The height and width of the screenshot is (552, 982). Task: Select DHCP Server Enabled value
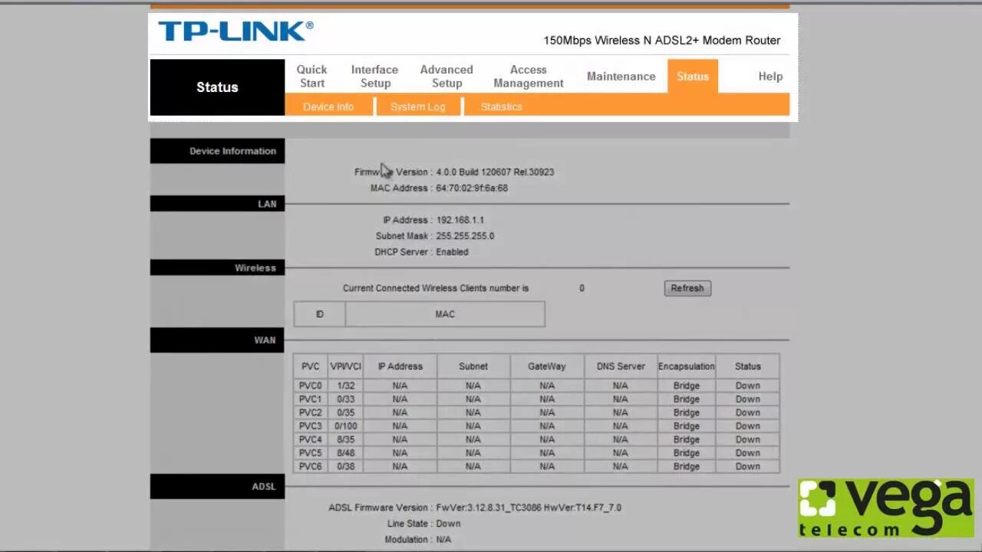click(452, 251)
